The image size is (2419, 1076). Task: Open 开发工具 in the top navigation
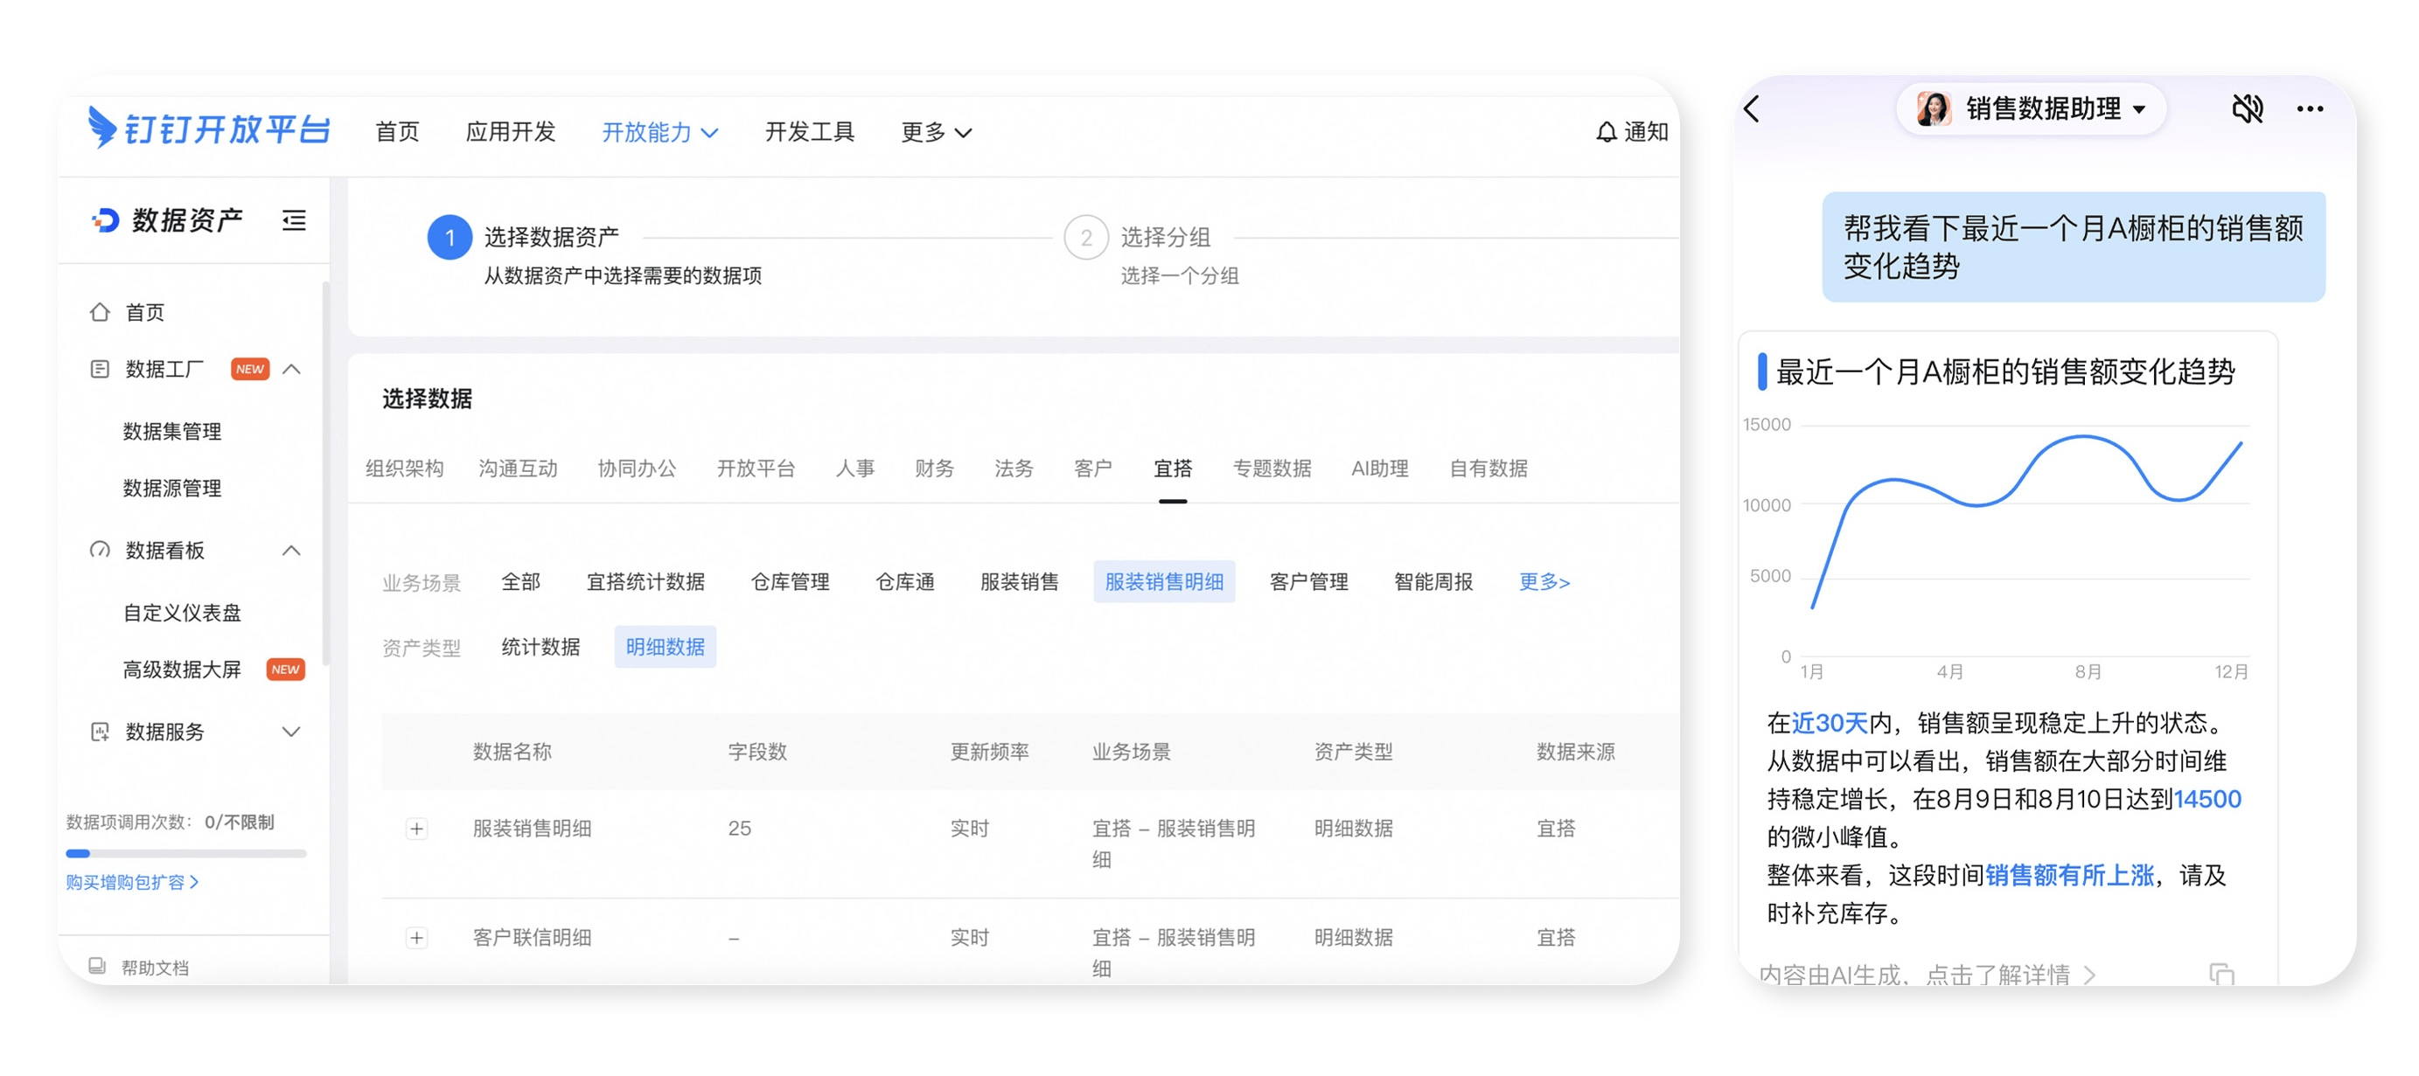pyautogui.click(x=810, y=132)
